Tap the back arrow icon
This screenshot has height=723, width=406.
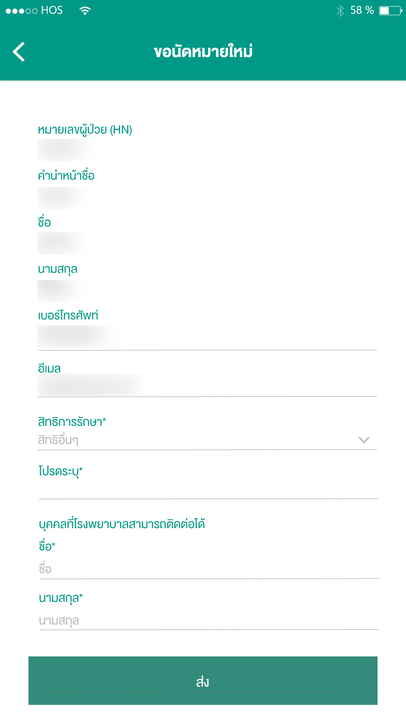pyautogui.click(x=19, y=52)
